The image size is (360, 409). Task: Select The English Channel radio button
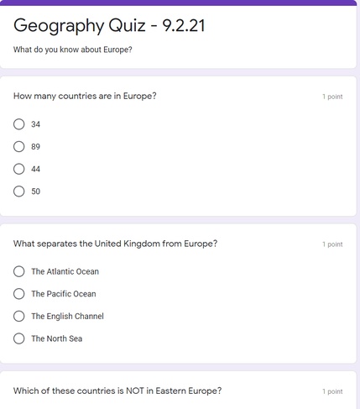(x=18, y=316)
